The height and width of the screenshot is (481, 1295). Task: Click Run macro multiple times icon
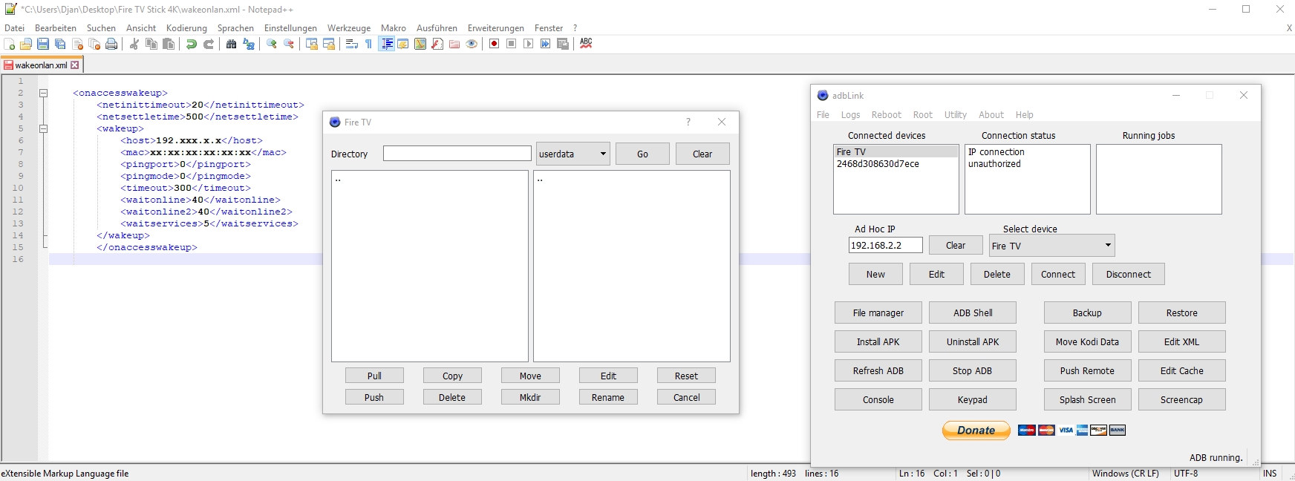[545, 44]
